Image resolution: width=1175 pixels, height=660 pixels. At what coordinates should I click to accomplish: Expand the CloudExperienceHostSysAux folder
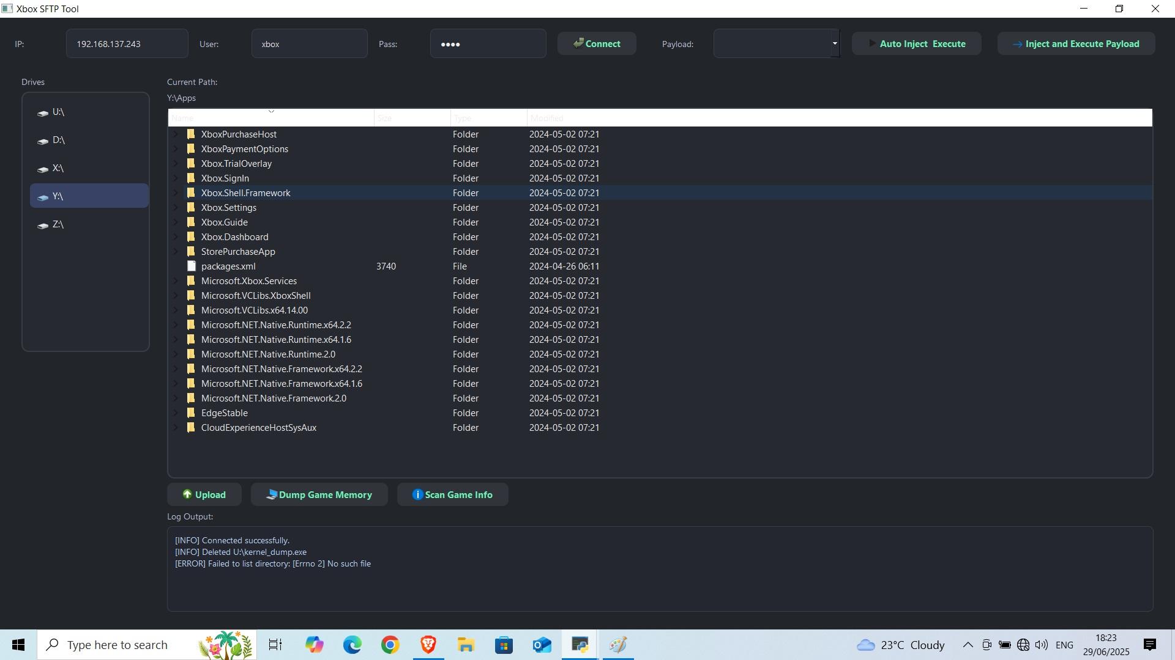click(x=176, y=428)
